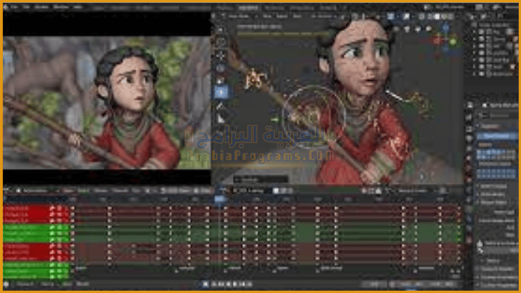Expand the first outliner collection arrow
Screen dimensions: 521x293
[x=475, y=32]
